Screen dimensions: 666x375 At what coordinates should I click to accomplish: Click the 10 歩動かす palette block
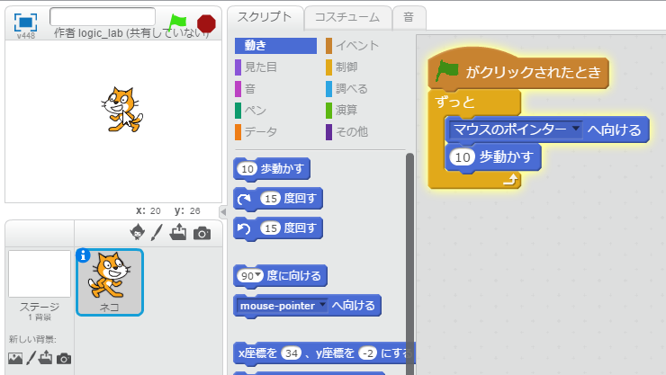(272, 169)
